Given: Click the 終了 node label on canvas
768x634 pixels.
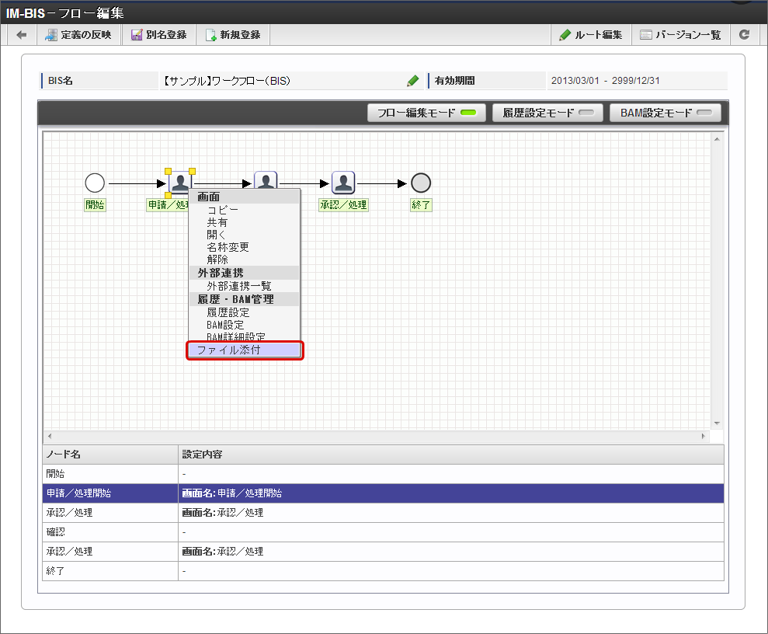Looking at the screenshot, I should [x=421, y=205].
